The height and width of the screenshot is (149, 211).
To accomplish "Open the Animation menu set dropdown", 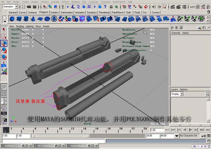I will point(16,7).
